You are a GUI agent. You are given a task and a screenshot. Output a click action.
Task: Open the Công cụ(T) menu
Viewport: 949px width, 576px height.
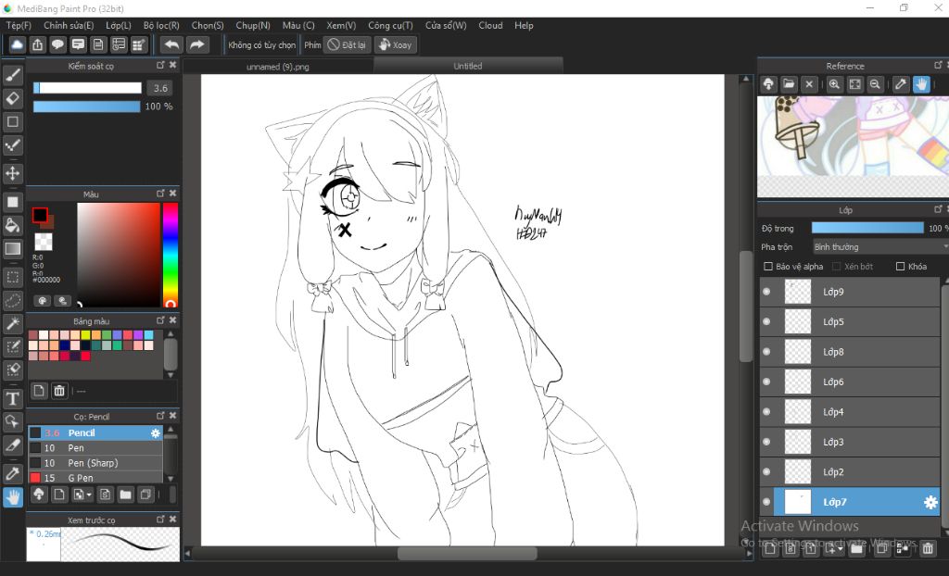[390, 25]
